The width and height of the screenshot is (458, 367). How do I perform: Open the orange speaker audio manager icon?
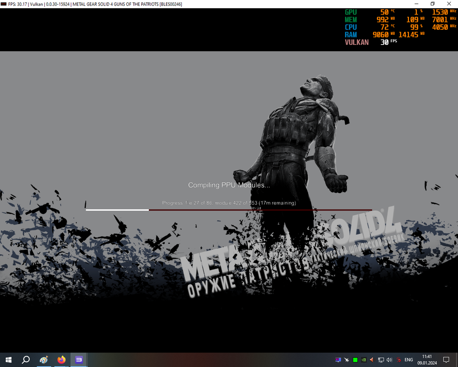tap(372, 360)
